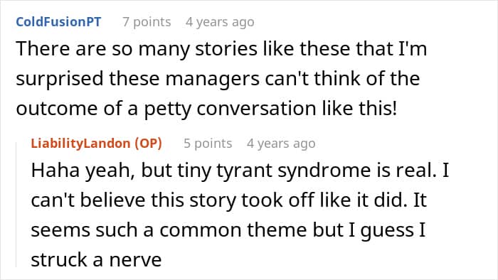
Task: Click the word "nerve" ending the reply
Action: click(x=135, y=261)
